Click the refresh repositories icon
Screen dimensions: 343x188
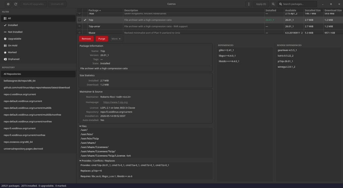[x=16, y=4]
